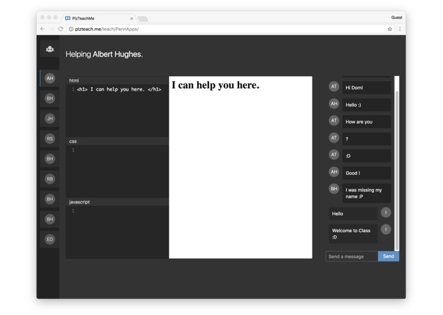Click the class group icon atop the sidebar
Screen dimensions: 443x315
click(x=50, y=49)
